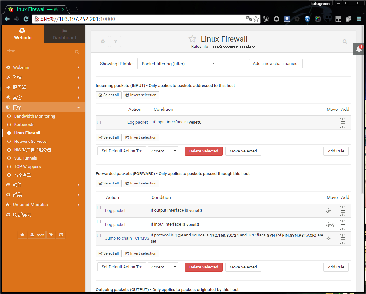This screenshot has width=366, height=294.
Task: Move the TCPMSS rule up
Action: click(x=328, y=238)
